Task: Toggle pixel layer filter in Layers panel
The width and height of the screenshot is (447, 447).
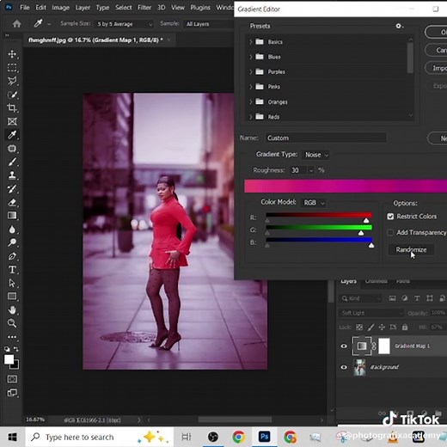Action: (x=392, y=298)
